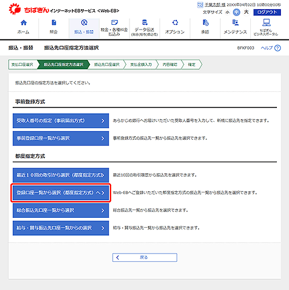
Task: Choose 事前登録口座一覧から選択
Action: pyautogui.click(x=61, y=138)
